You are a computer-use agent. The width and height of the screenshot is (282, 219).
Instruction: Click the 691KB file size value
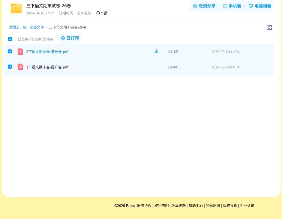click(173, 52)
